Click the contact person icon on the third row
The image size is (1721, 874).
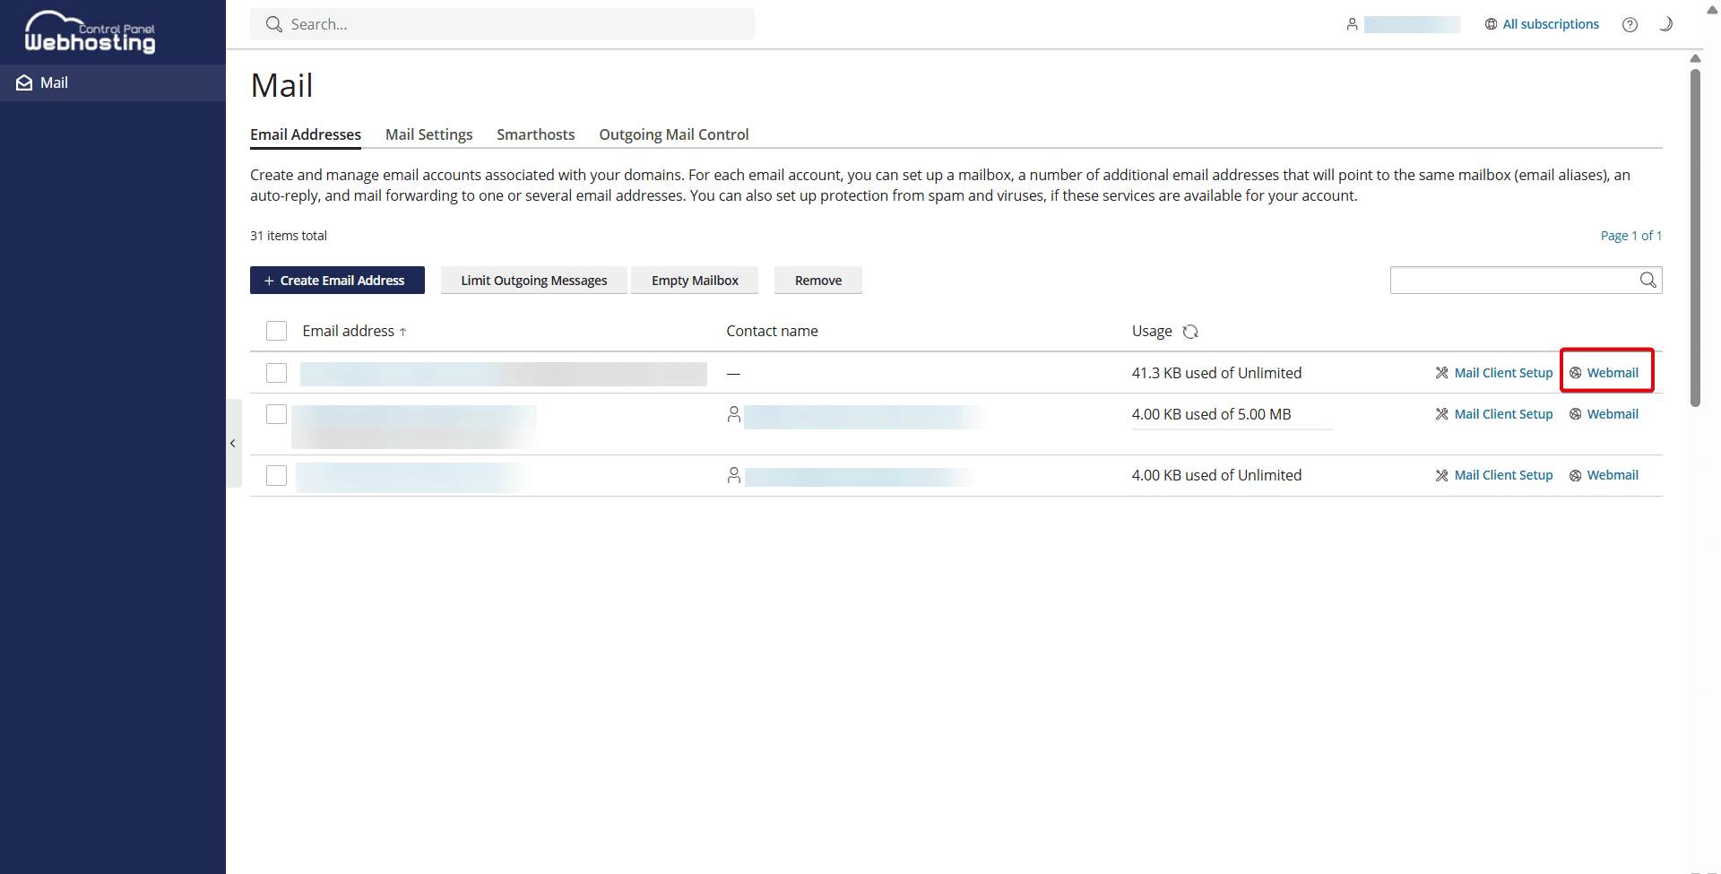(733, 475)
